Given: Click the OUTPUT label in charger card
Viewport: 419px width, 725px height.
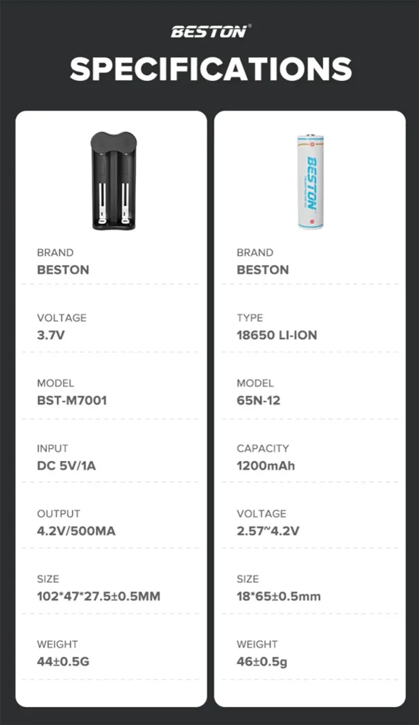Looking at the screenshot, I should pos(58,514).
